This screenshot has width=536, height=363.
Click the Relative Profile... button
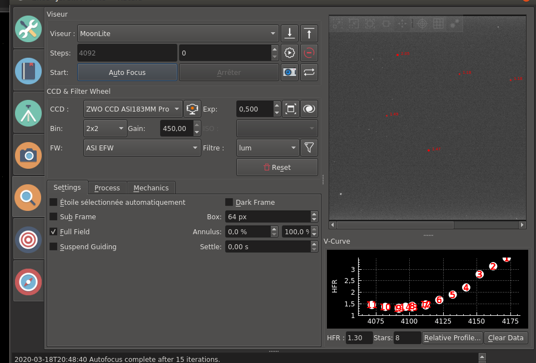click(x=453, y=338)
